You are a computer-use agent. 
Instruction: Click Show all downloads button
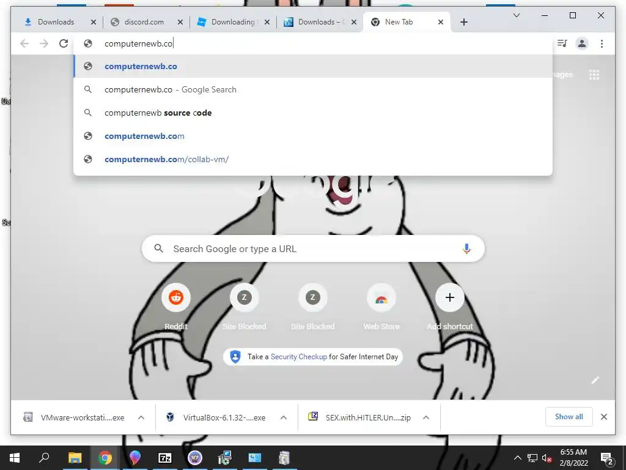pos(569,417)
